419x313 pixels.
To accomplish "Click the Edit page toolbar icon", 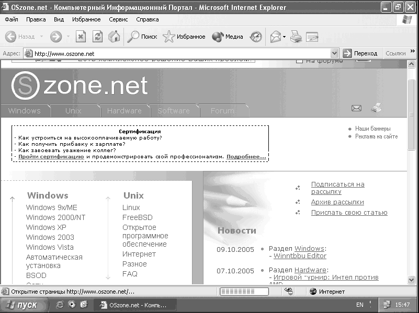I will point(312,37).
